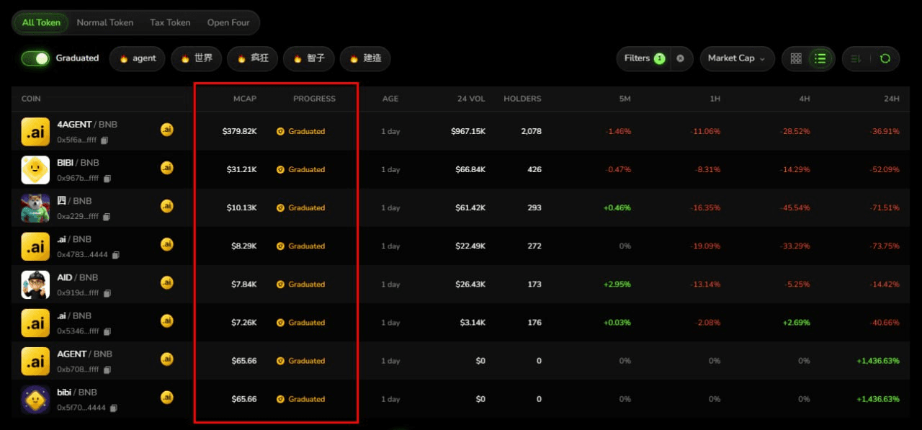Turn off the Graduated toggle
Screen dimensions: 922x430
click(x=35, y=58)
